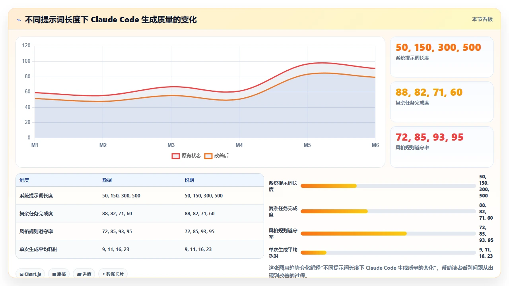Toggle the 改善后 legend series

point(216,156)
